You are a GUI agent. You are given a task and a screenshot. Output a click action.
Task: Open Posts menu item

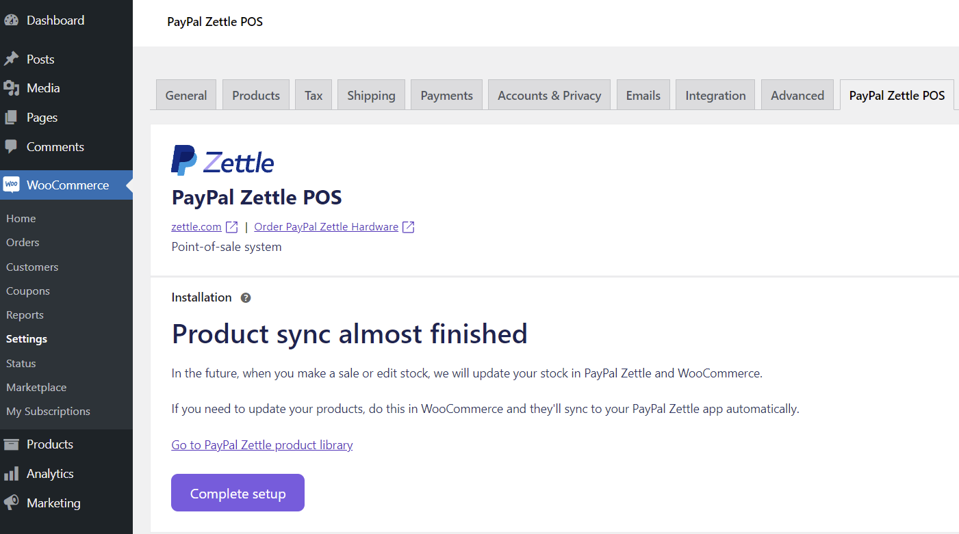(x=40, y=59)
